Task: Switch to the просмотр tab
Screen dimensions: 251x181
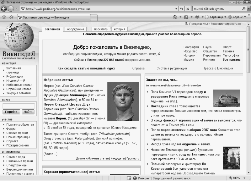Action: click(101, 29)
